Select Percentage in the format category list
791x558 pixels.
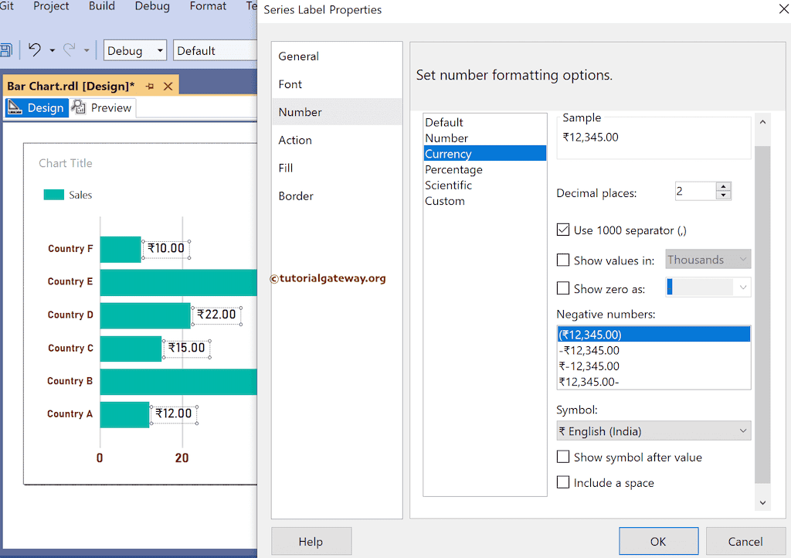pos(453,169)
